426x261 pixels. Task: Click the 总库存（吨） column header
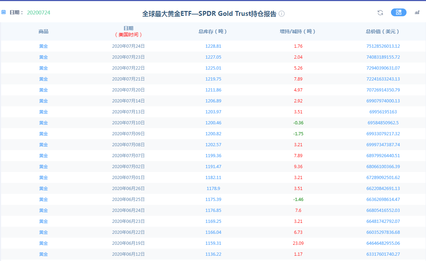coord(213,31)
